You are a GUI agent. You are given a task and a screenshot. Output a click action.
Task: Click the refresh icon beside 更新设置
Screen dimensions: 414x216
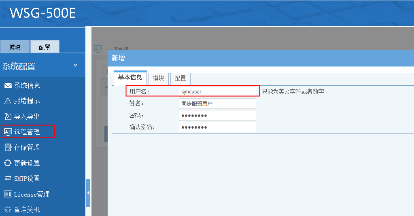click(8, 163)
